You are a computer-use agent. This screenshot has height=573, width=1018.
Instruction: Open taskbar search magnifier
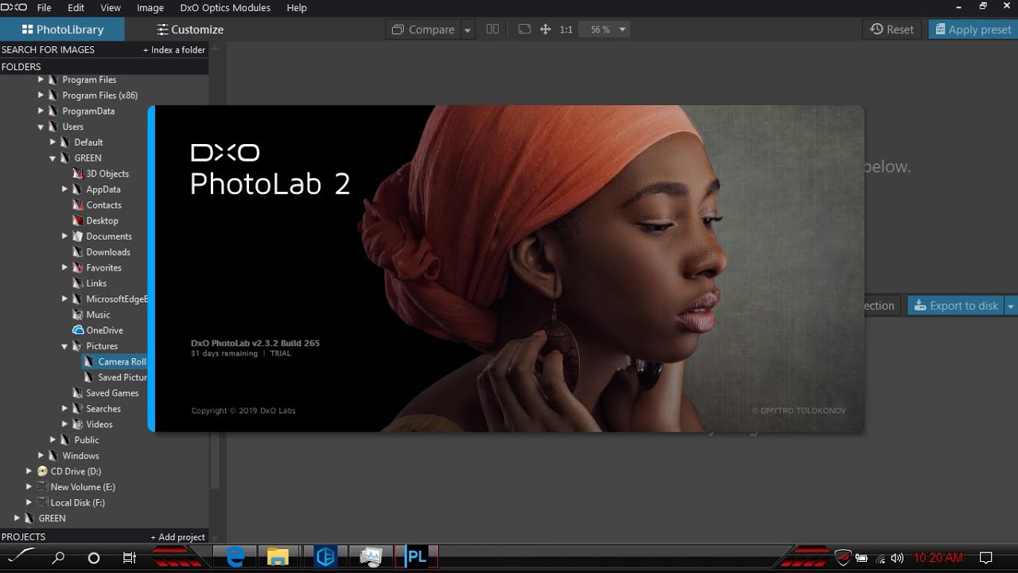pyautogui.click(x=58, y=558)
